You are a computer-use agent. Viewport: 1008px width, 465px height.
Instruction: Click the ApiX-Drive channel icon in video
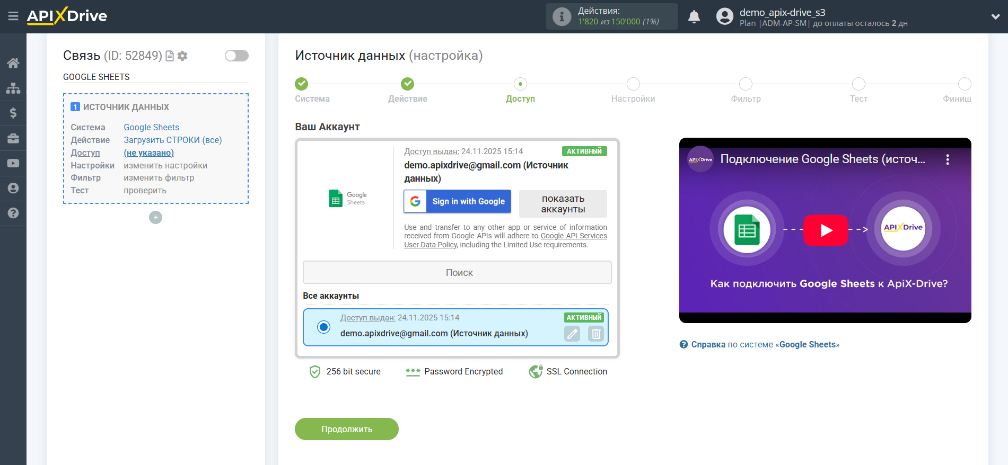(x=700, y=159)
